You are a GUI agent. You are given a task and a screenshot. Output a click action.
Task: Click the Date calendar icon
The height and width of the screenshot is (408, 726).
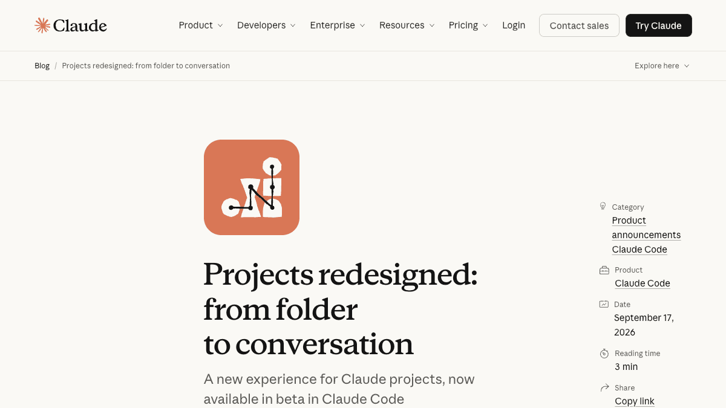[604, 305]
